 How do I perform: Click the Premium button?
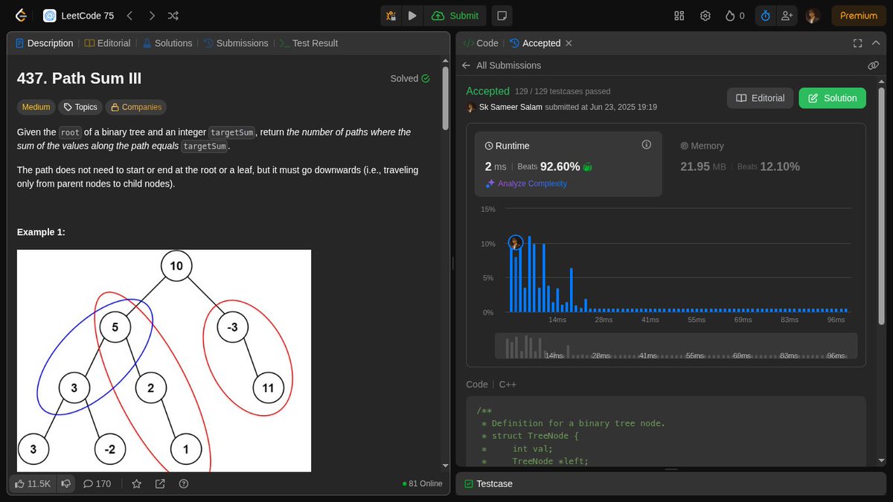click(x=859, y=16)
